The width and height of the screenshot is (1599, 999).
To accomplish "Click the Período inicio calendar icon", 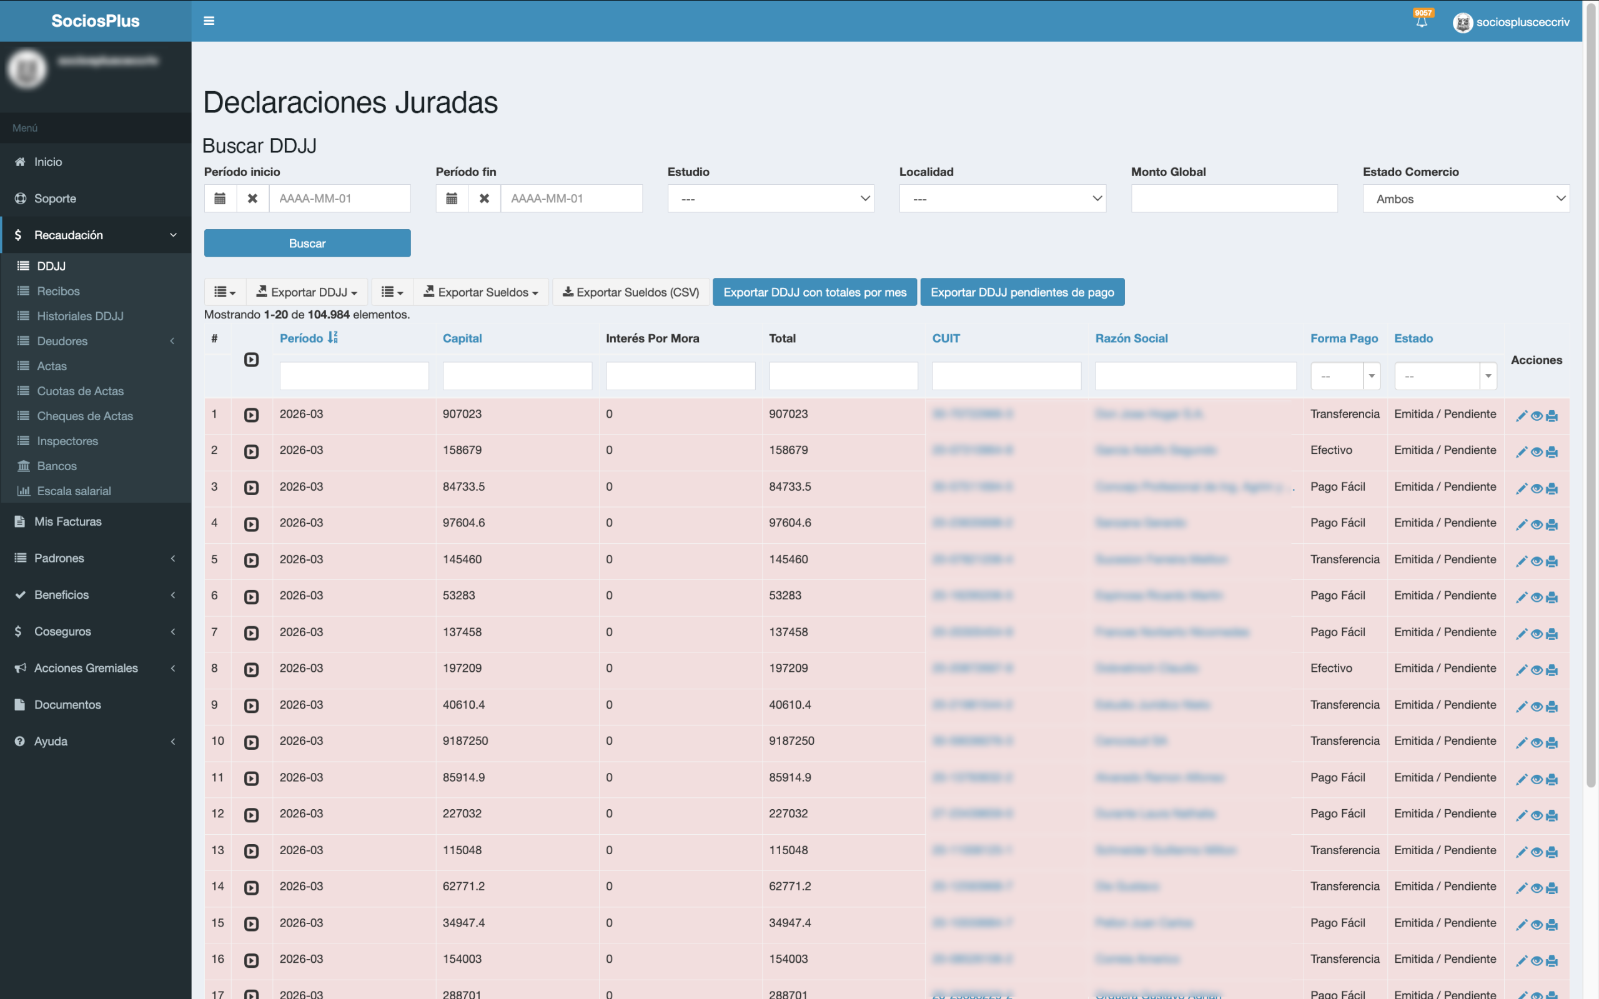I will coord(220,198).
